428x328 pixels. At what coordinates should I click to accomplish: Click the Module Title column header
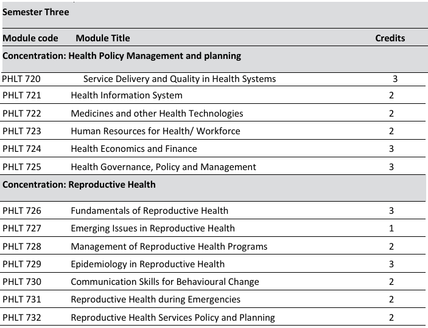tap(103, 38)
